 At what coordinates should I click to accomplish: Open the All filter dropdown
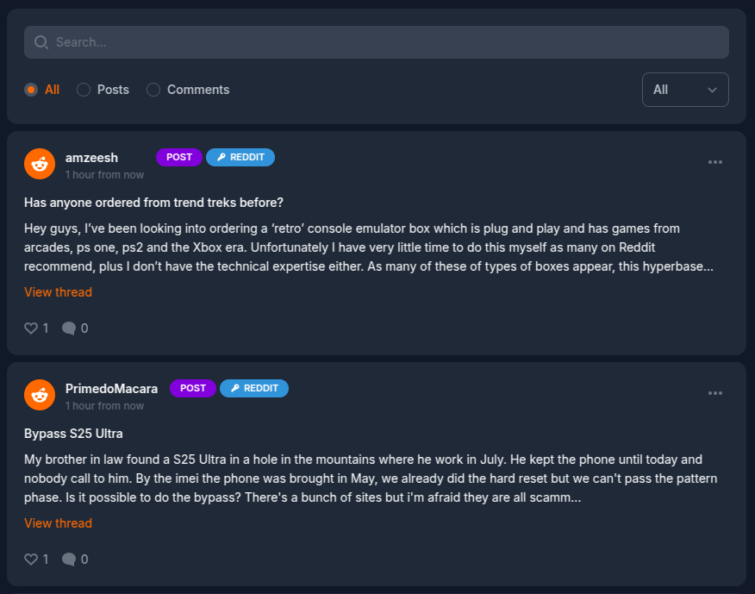pos(685,90)
